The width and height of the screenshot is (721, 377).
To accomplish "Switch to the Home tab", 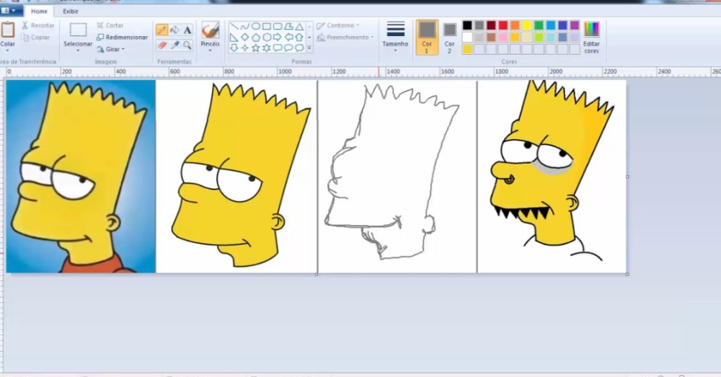I will [x=39, y=11].
